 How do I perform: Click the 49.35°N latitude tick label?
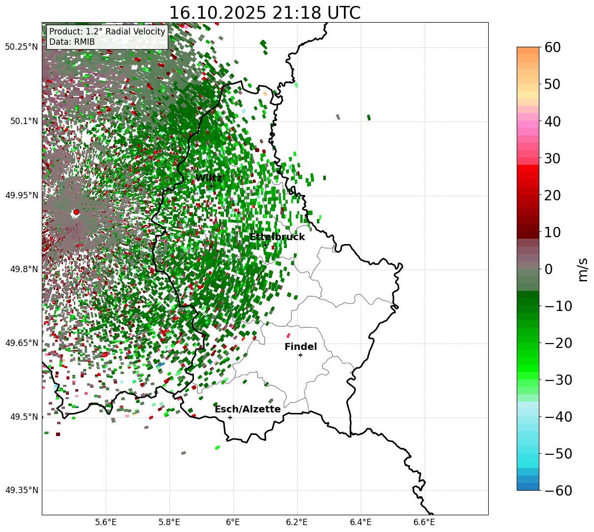point(21,490)
